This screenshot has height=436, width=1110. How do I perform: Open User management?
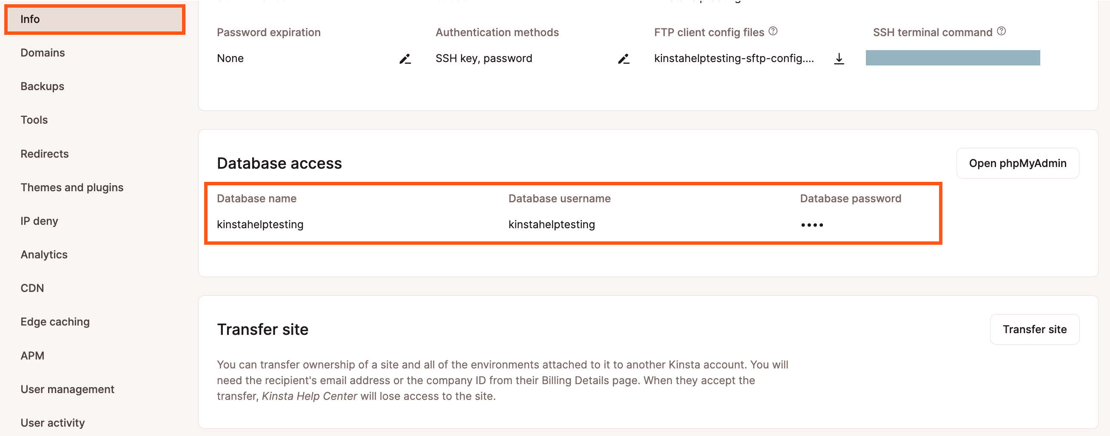(x=67, y=389)
